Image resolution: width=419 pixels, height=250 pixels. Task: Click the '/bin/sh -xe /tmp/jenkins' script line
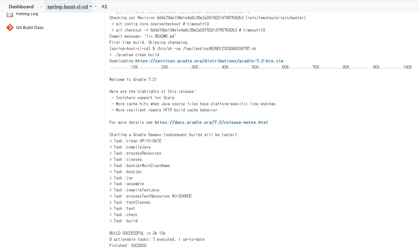coord(183,48)
